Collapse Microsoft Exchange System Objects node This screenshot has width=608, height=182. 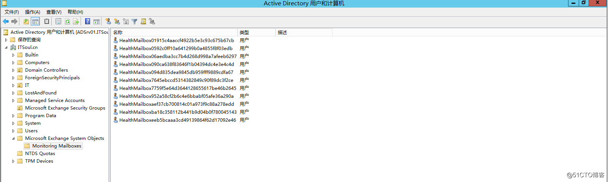tap(13, 138)
